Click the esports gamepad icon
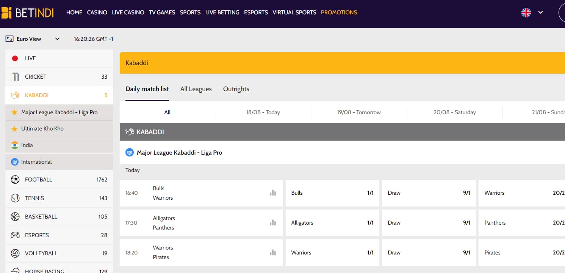 [x=15, y=235]
